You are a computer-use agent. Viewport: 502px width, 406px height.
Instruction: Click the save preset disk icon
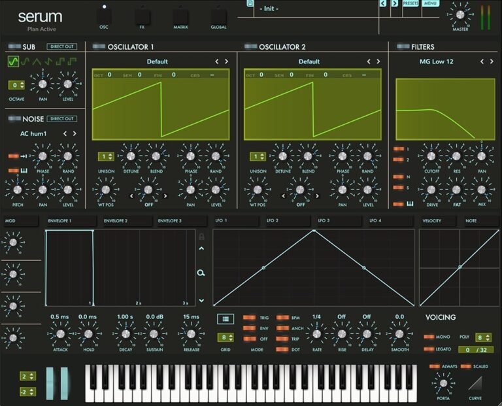pos(250,3)
